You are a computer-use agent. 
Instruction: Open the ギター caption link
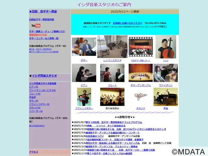click(x=84, y=60)
